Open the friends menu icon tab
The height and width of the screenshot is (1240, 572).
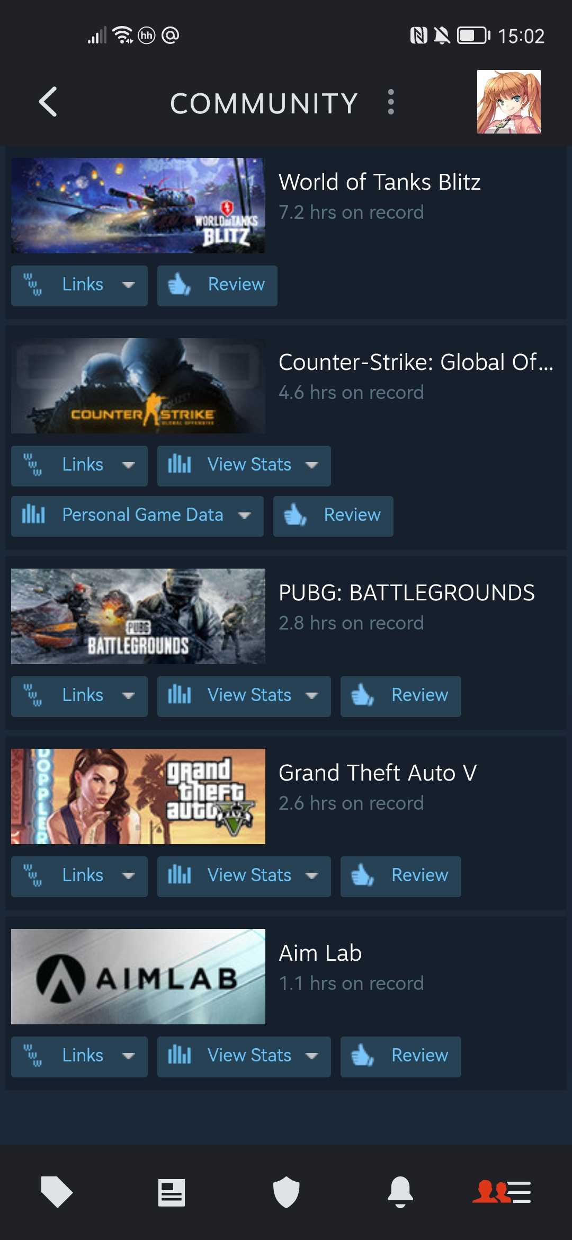(x=502, y=1192)
